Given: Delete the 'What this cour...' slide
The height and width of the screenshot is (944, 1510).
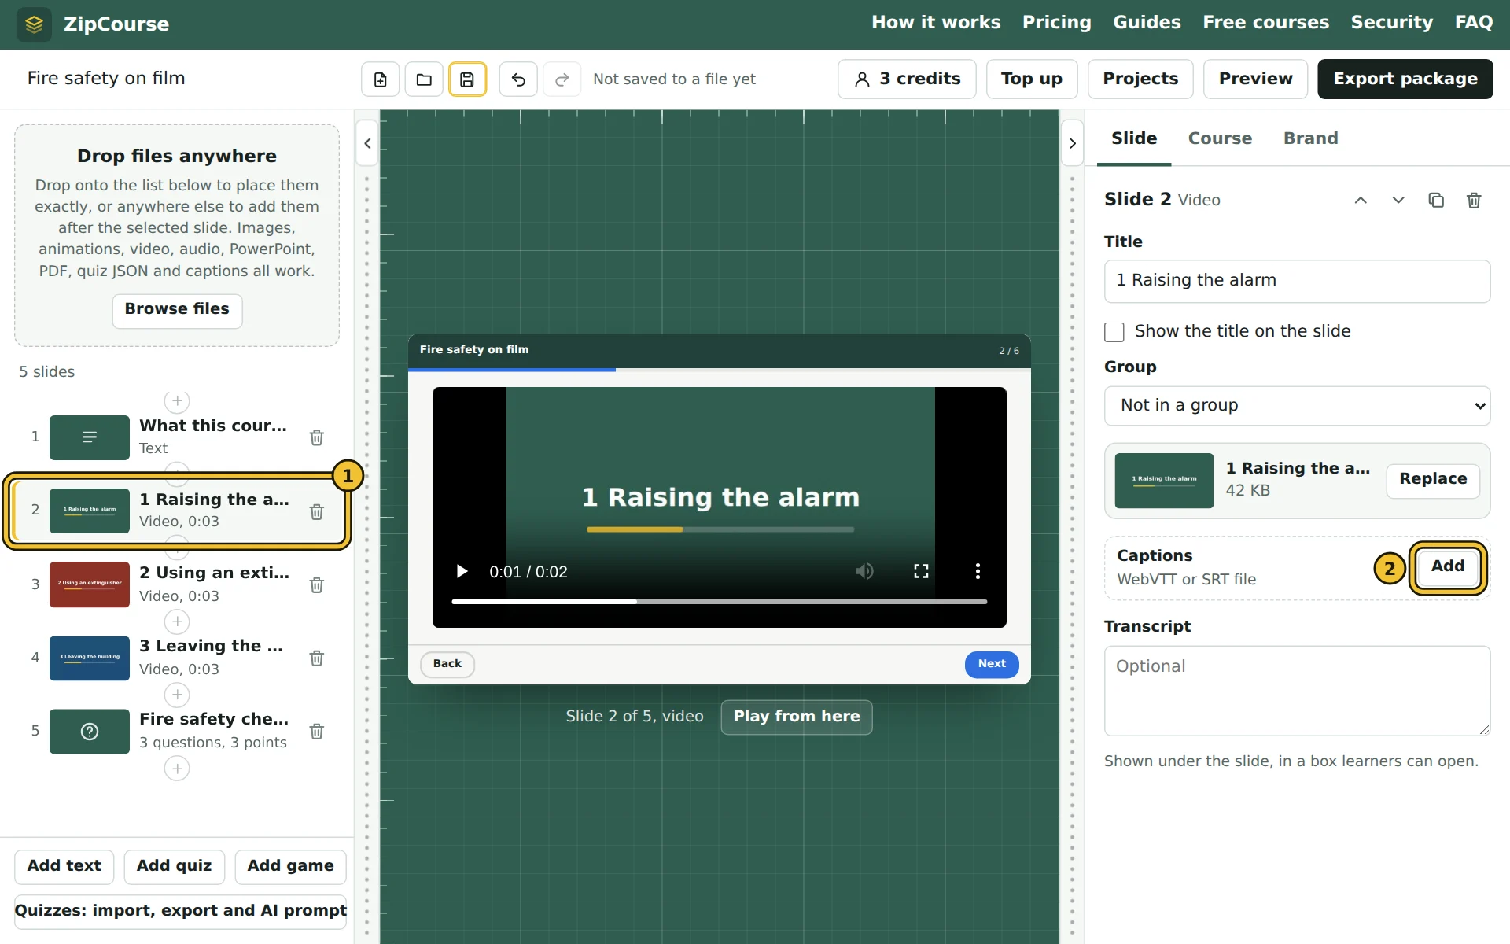Looking at the screenshot, I should (x=317, y=437).
